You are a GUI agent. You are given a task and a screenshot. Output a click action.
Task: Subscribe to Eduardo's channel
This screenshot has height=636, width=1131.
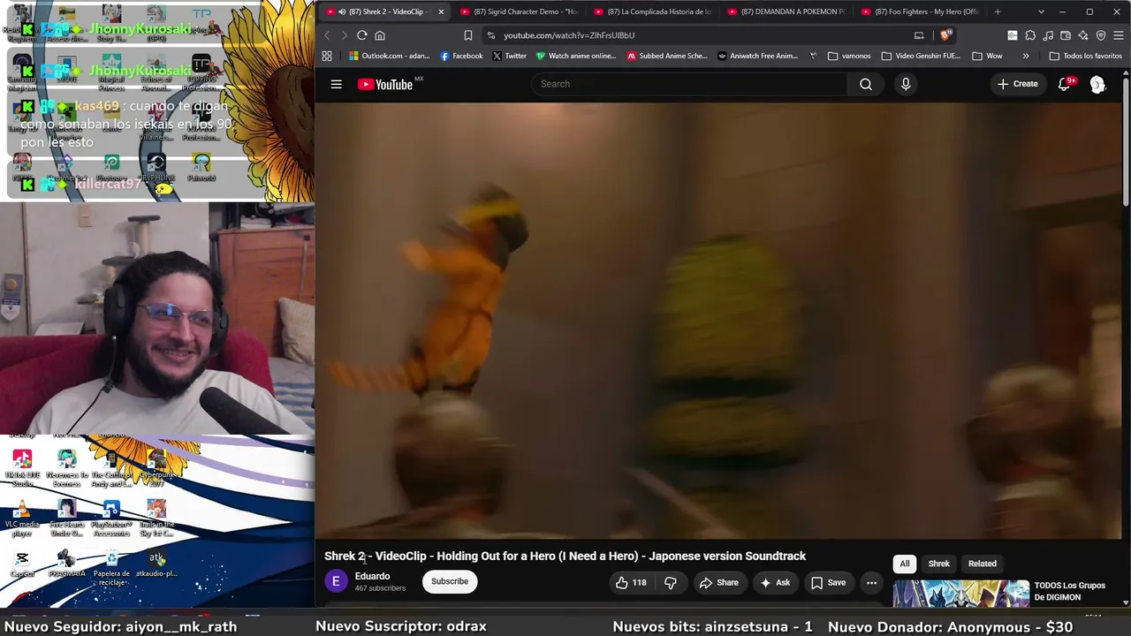[450, 581]
